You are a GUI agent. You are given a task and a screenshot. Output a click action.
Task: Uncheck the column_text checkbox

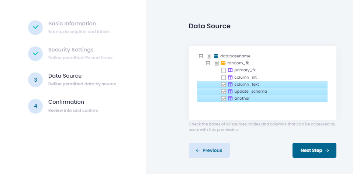pos(223,85)
